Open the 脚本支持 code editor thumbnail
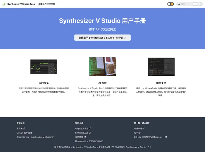The image size is (205, 152). point(161,67)
